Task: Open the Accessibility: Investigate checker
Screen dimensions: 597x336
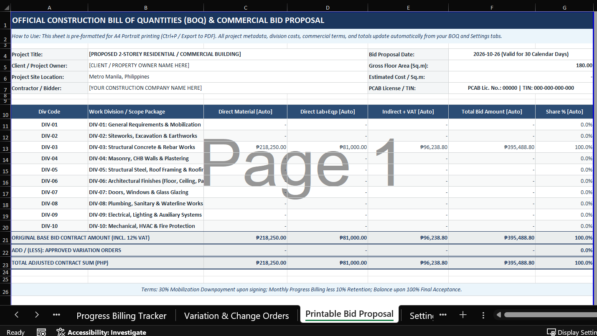Action: (102, 332)
